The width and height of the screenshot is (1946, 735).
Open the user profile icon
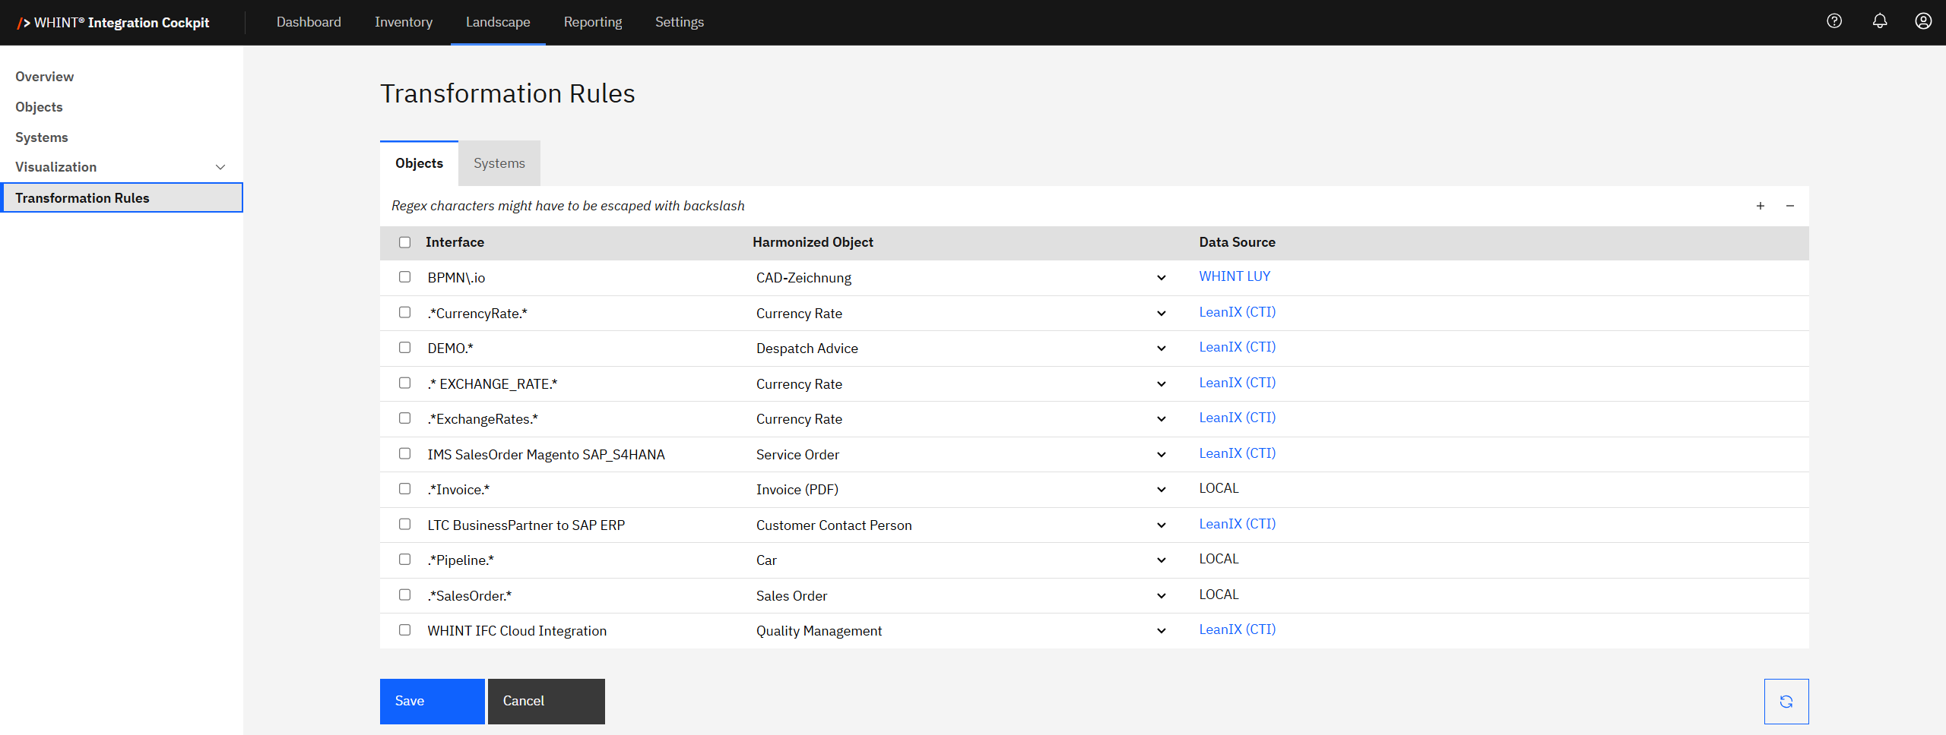(x=1923, y=21)
